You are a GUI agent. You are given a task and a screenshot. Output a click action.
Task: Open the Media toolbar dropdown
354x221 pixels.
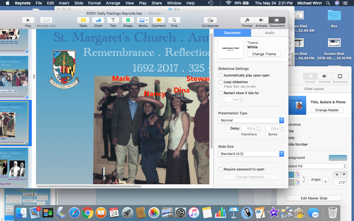pyautogui.click(x=143, y=20)
